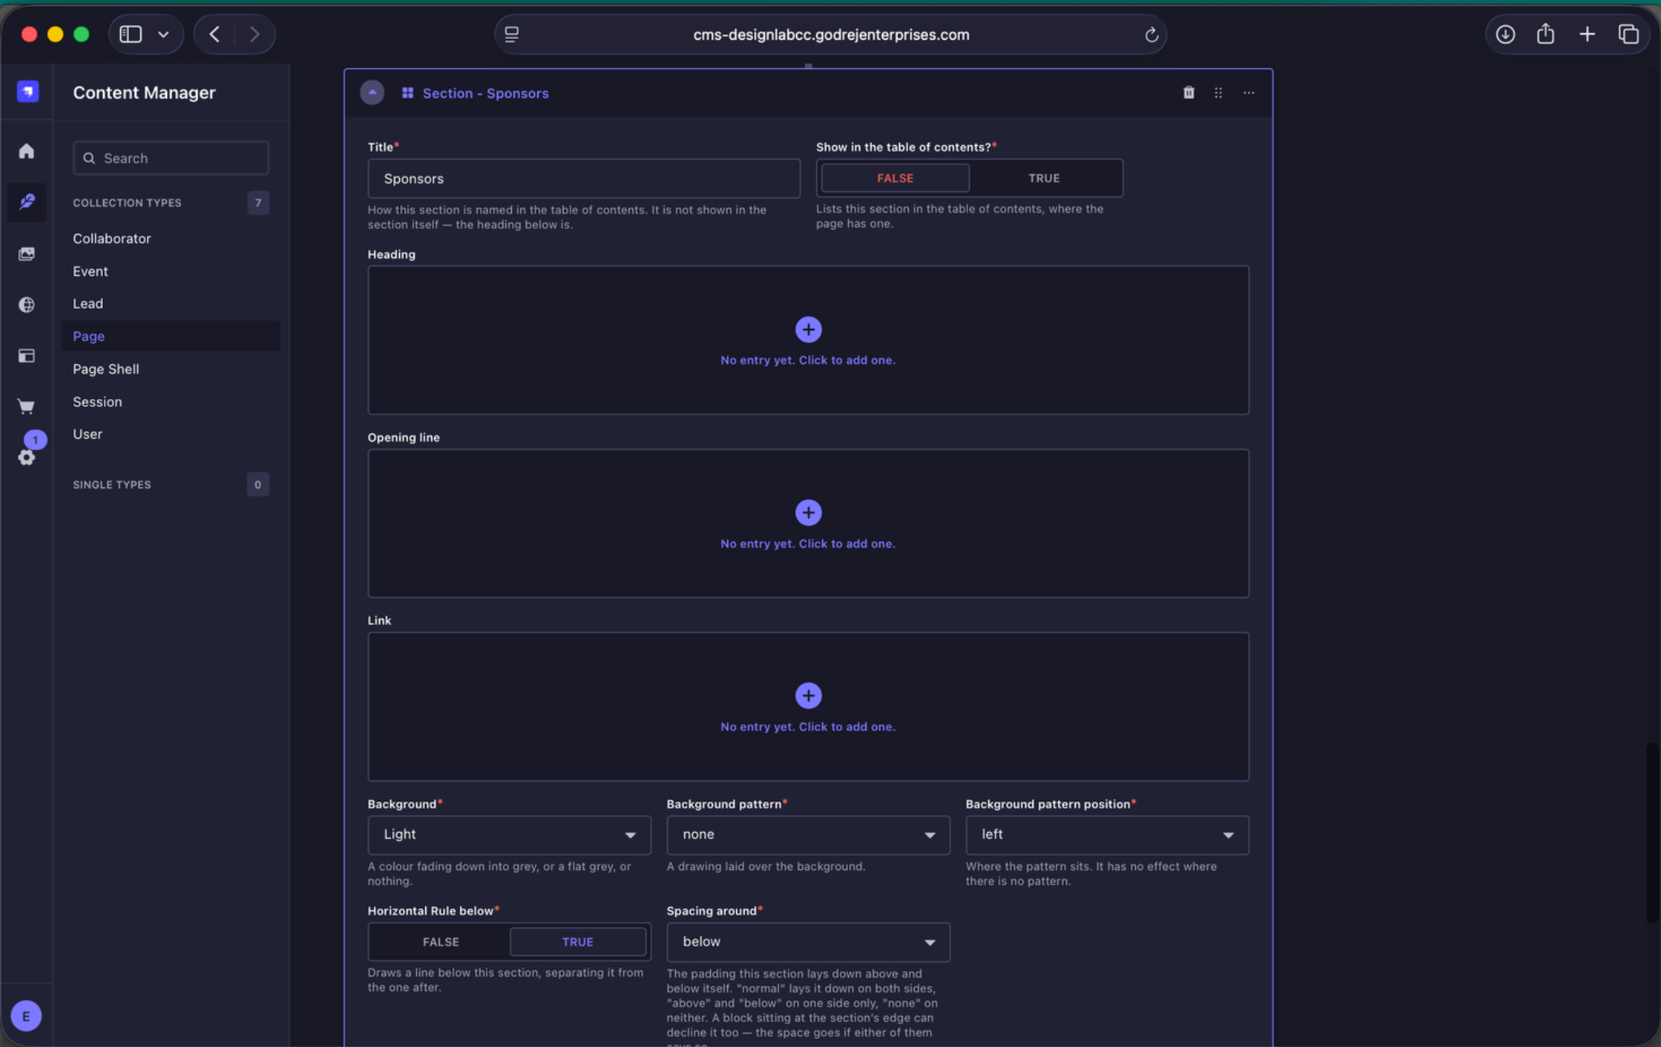Reload the page in the browser

tap(1151, 35)
